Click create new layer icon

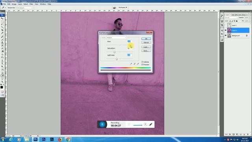coord(244,134)
